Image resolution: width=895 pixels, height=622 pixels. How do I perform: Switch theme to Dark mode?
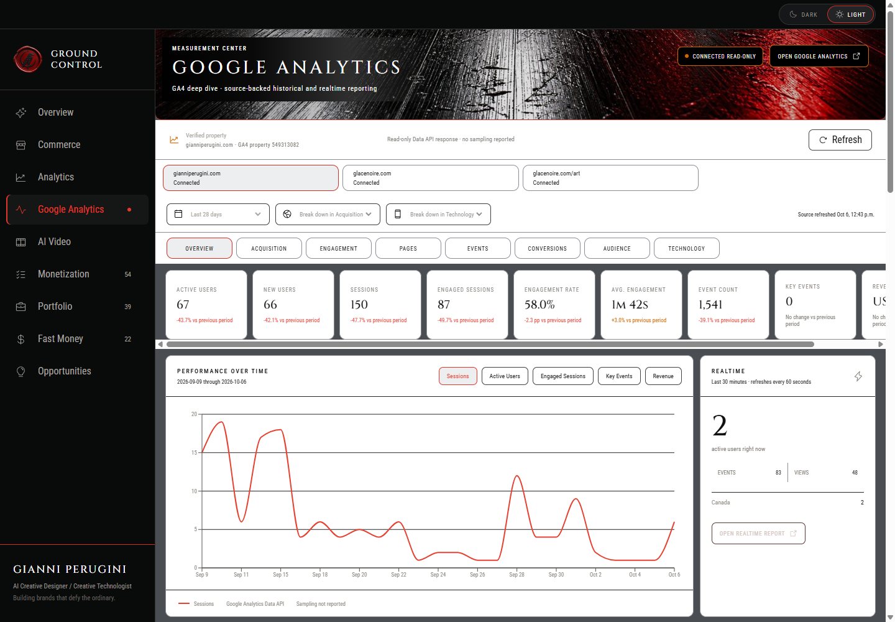[x=804, y=14]
